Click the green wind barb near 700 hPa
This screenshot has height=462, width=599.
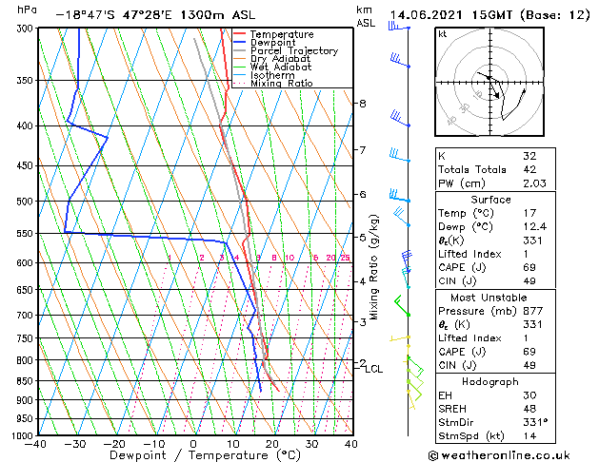point(402,305)
